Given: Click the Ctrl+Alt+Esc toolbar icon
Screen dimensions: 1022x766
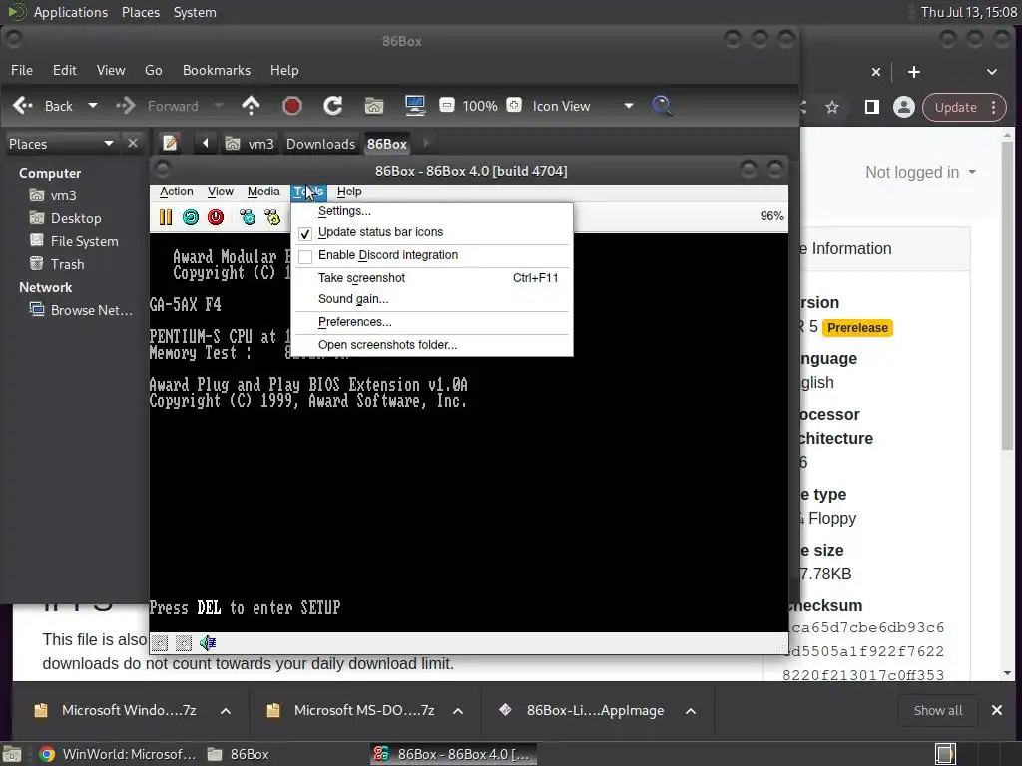Looking at the screenshot, I should [x=272, y=216].
